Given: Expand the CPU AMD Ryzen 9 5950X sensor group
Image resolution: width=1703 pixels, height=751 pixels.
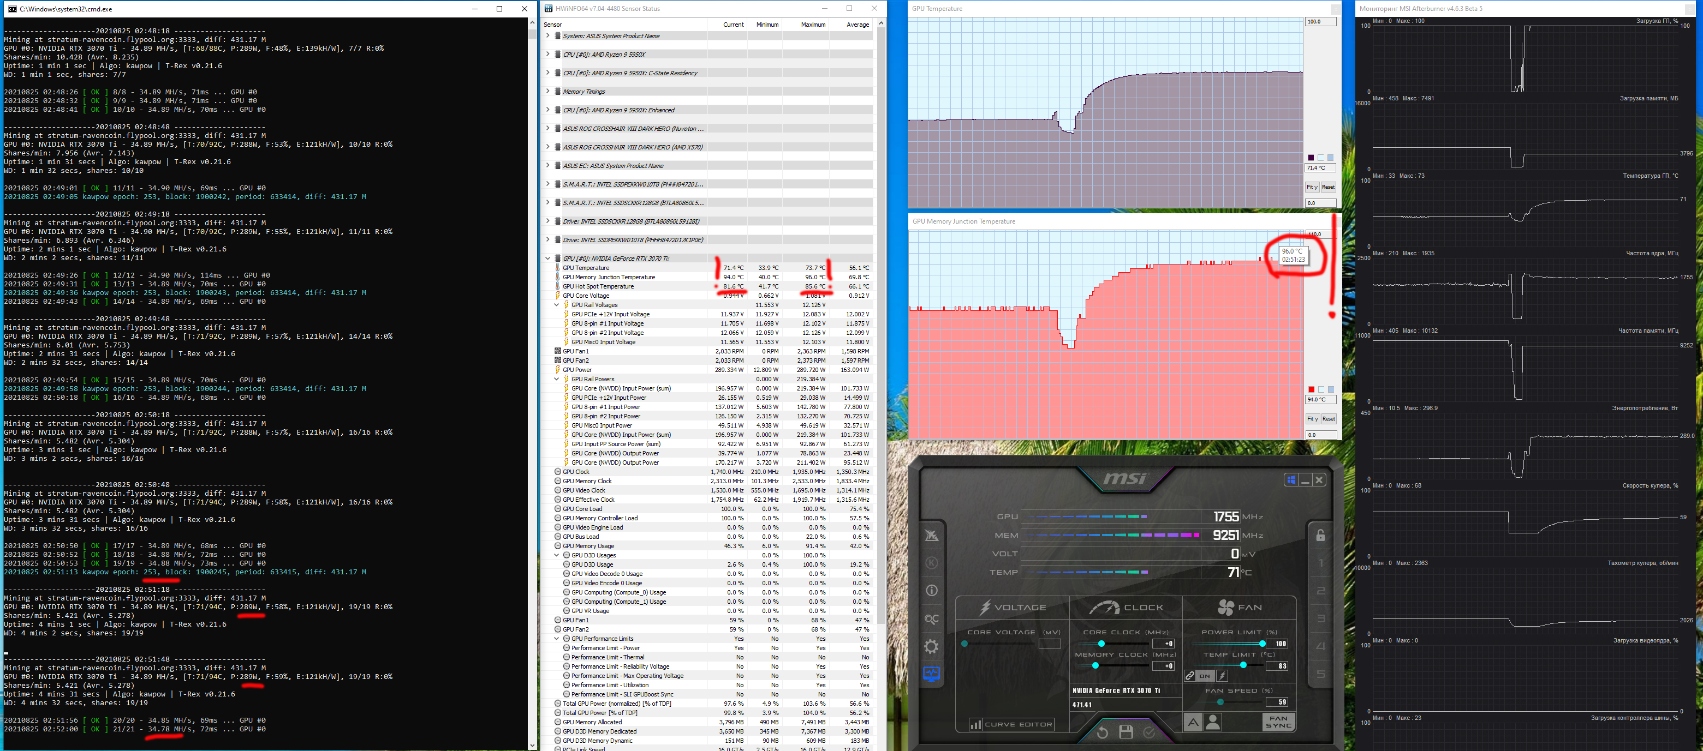Looking at the screenshot, I should click(x=547, y=54).
